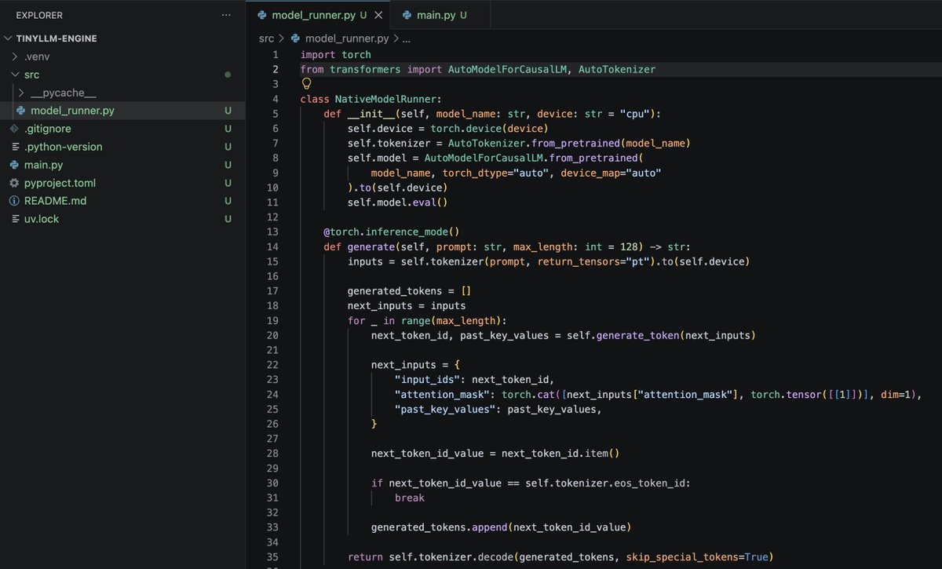The width and height of the screenshot is (942, 569).
Task: Click the lightbulb code action icon
Action: point(307,83)
